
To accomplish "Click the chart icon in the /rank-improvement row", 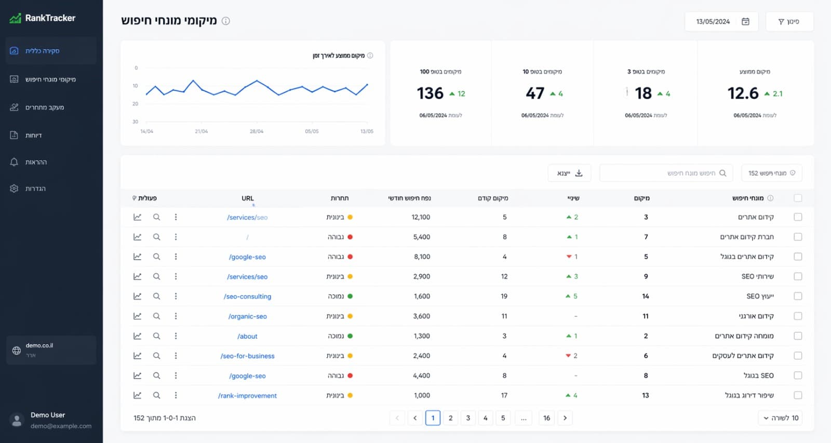I will click(137, 395).
